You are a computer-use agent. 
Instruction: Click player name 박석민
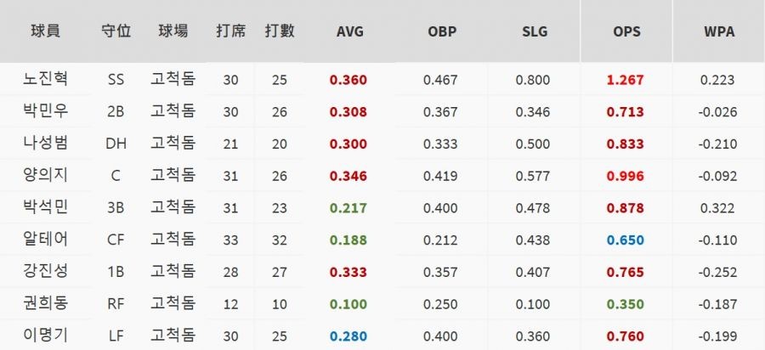[x=45, y=207]
